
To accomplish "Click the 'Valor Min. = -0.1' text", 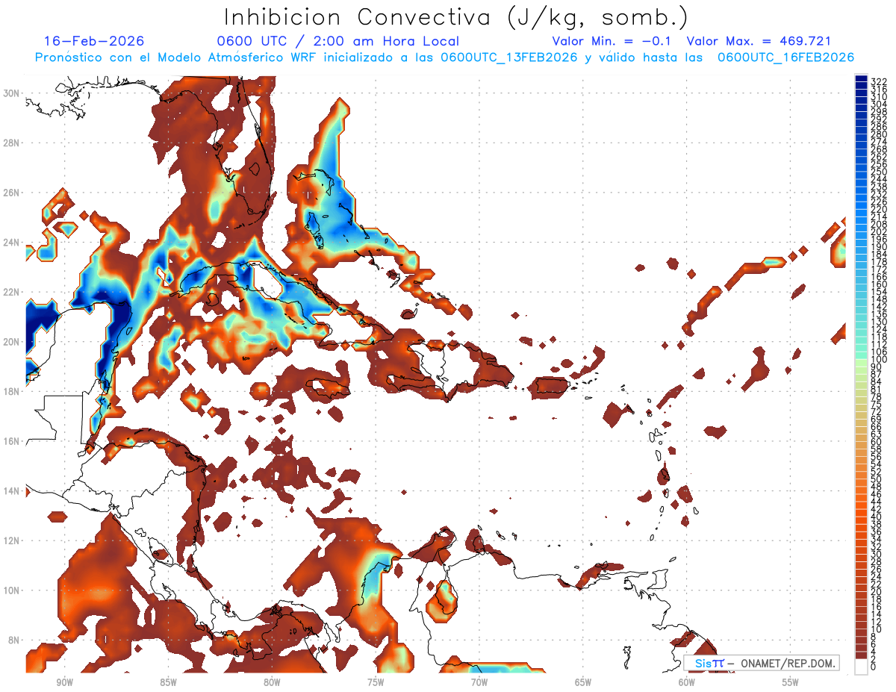I will click(612, 41).
